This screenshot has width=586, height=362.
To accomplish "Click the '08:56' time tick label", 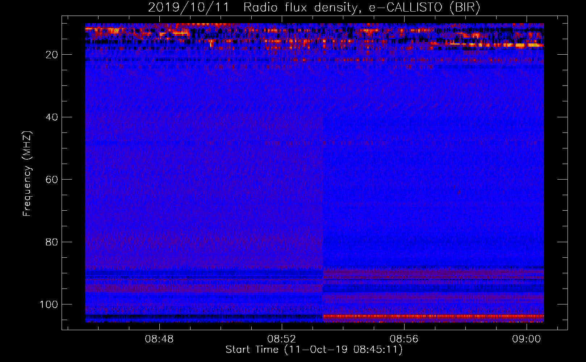I will coord(404,339).
